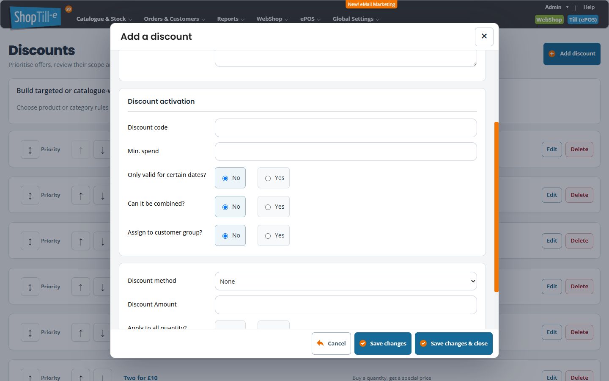Image resolution: width=609 pixels, height=381 pixels.
Task: Click the Save changes button
Action: (x=383, y=343)
